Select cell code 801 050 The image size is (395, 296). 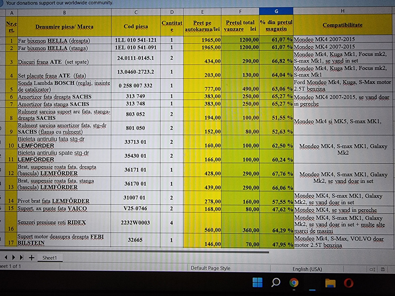pyautogui.click(x=136, y=128)
